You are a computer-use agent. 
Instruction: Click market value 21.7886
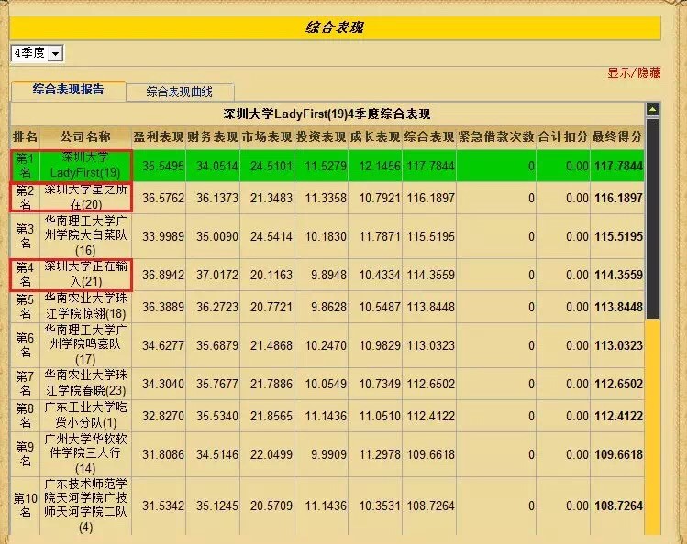(x=271, y=384)
